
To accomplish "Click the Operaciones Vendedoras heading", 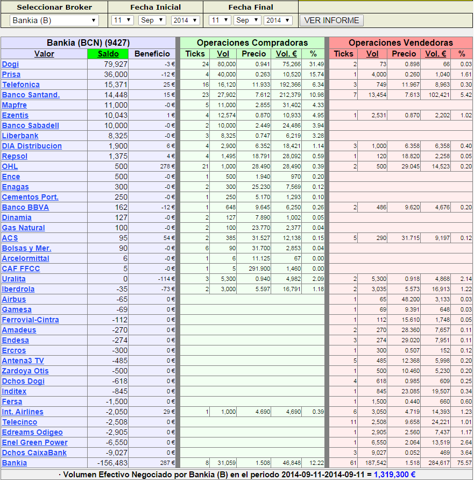I will pyautogui.click(x=400, y=43).
